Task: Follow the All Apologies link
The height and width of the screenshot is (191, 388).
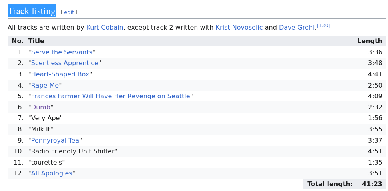Action: pyautogui.click(x=52, y=173)
